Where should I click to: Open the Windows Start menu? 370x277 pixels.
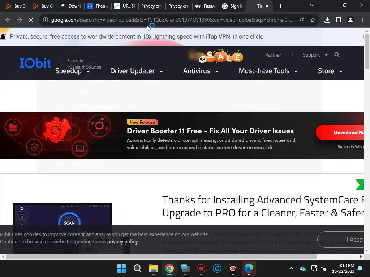click(121, 268)
